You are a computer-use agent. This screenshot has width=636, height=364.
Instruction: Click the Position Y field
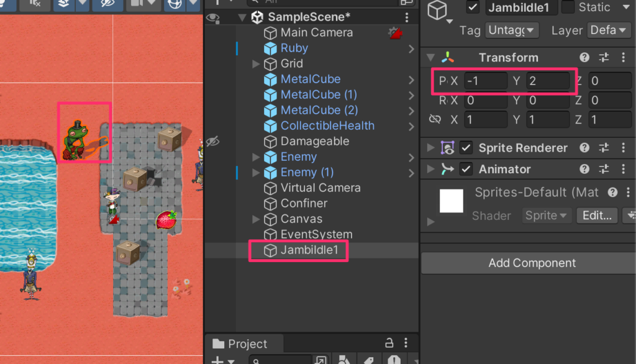[x=548, y=81]
